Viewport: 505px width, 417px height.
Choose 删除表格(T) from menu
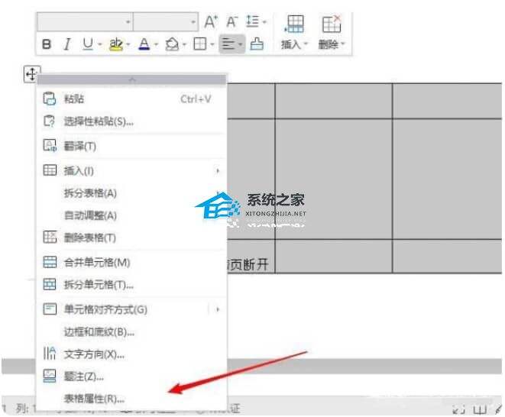coord(132,238)
